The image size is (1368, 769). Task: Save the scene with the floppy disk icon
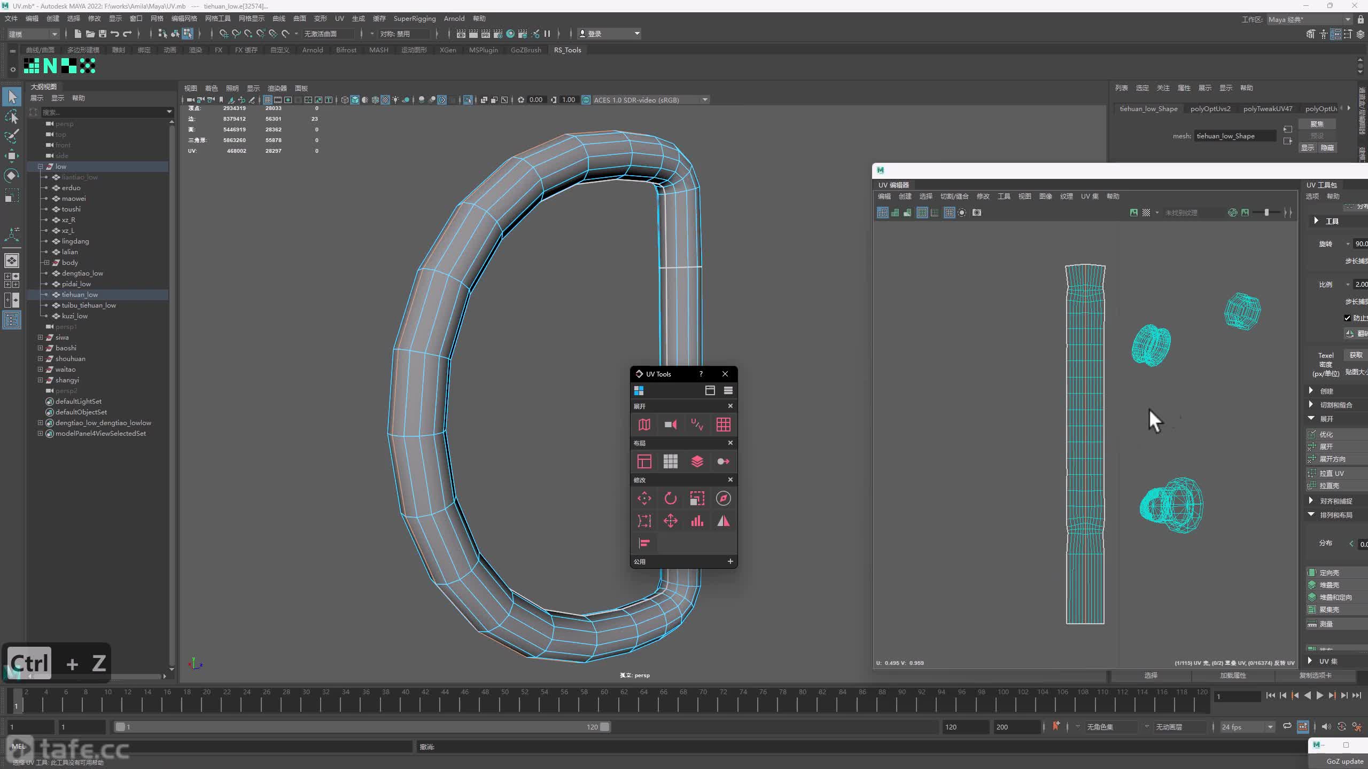103,34
